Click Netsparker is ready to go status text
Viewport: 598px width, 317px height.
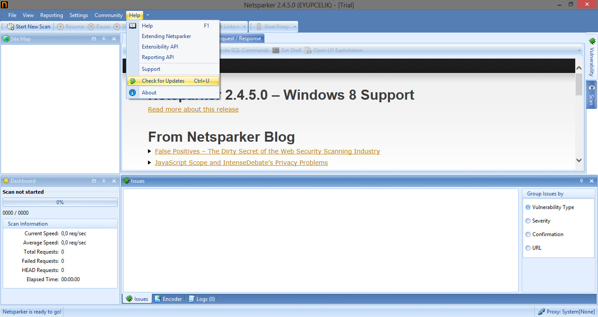pos(32,312)
